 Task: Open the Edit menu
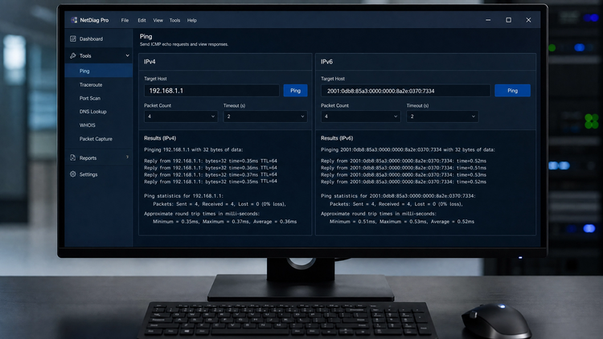[142, 20]
